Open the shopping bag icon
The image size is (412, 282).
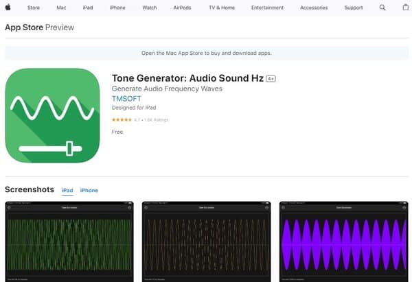click(x=406, y=8)
